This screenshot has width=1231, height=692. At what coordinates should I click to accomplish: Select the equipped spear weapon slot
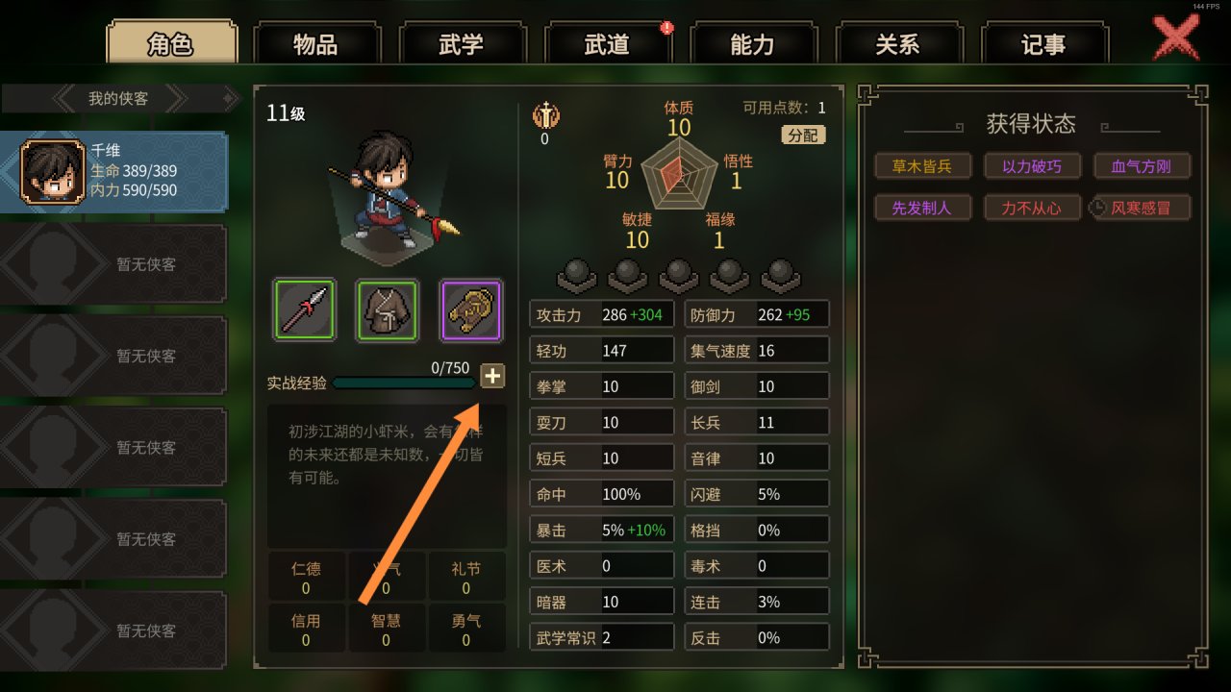[x=305, y=309]
